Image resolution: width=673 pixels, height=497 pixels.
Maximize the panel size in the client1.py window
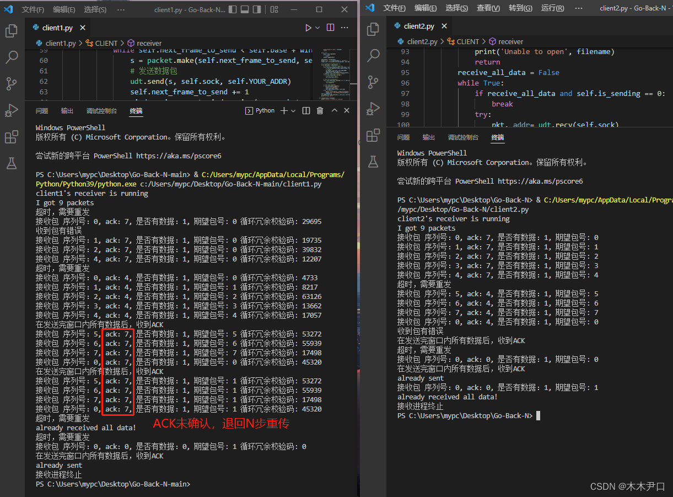pyautogui.click(x=334, y=111)
